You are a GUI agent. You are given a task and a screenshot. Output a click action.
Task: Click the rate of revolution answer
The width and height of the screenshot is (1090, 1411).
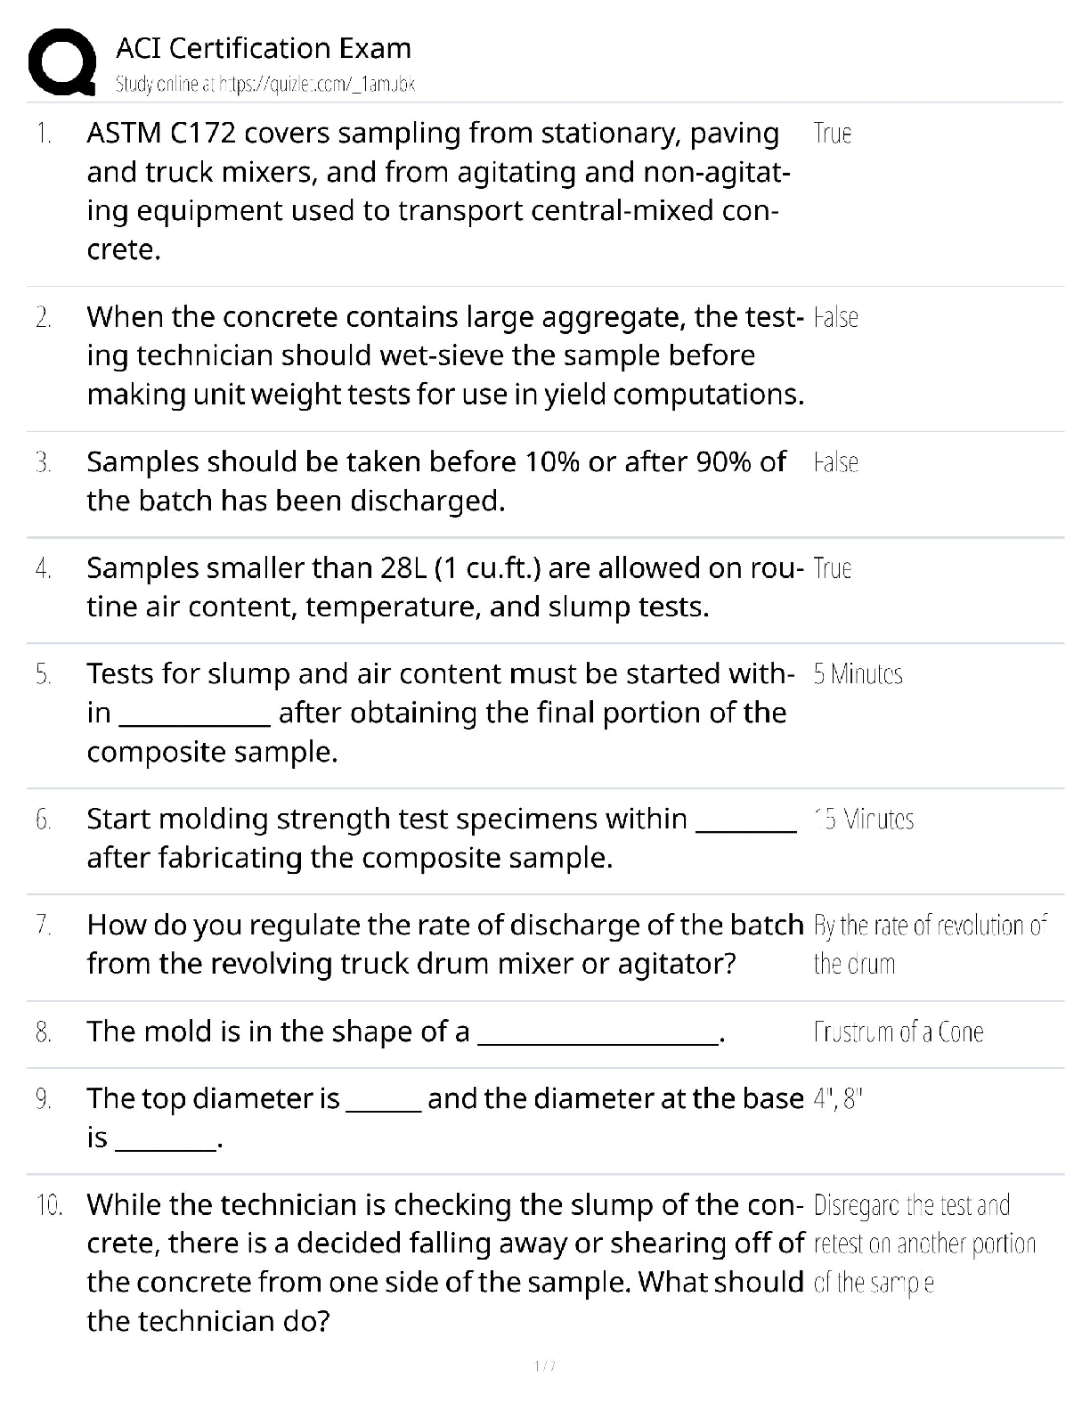[x=929, y=944]
